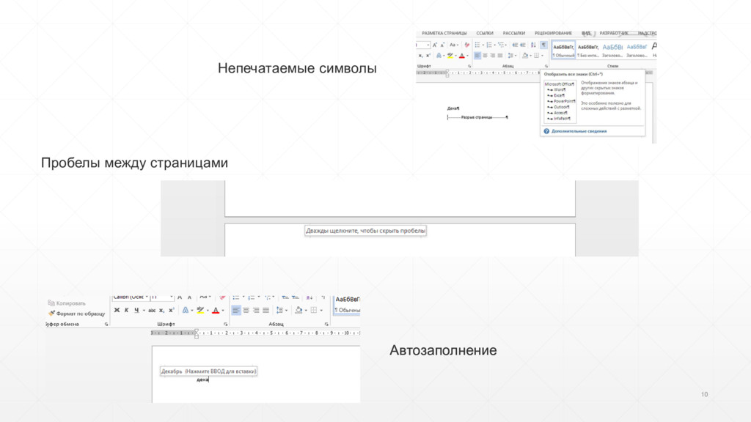
Task: Click Text effects A in Непечатаемые символы screenshot
Action: pos(439,56)
